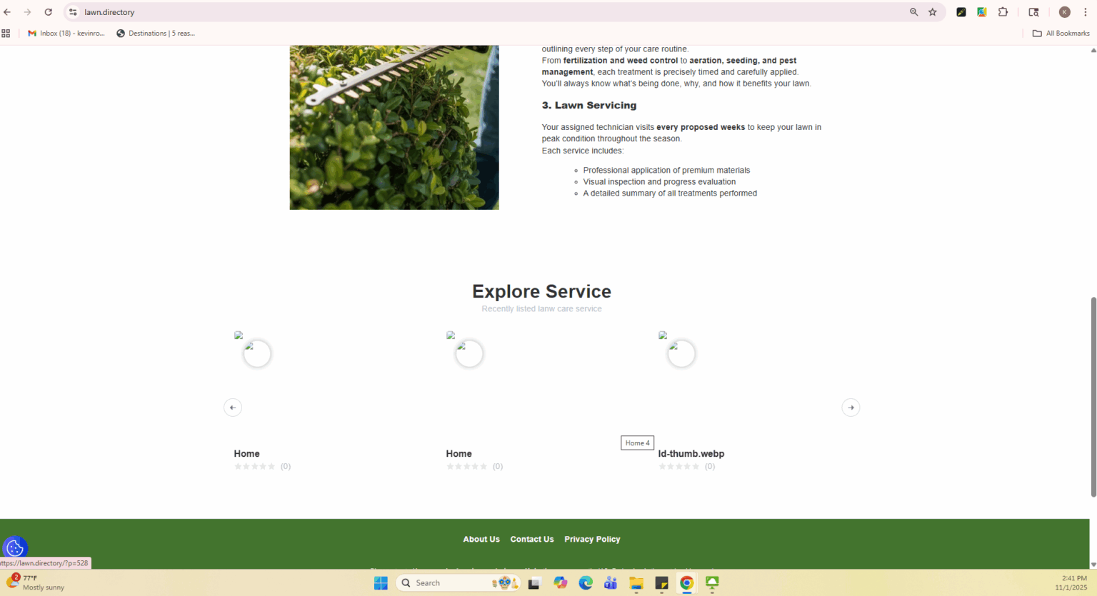Click the carousel previous arrow button
This screenshot has width=1097, height=596.
[233, 408]
